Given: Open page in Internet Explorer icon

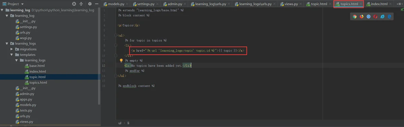Looking at the screenshot, I should [x=382, y=16].
